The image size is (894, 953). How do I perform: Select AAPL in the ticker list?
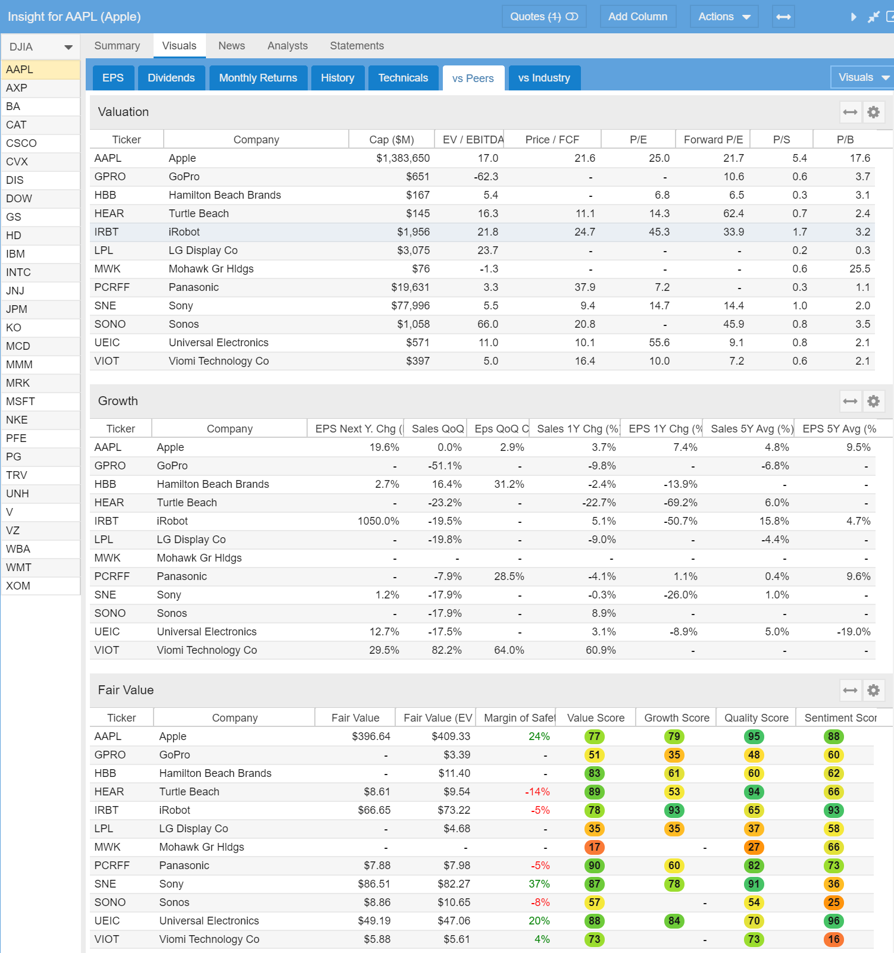40,70
